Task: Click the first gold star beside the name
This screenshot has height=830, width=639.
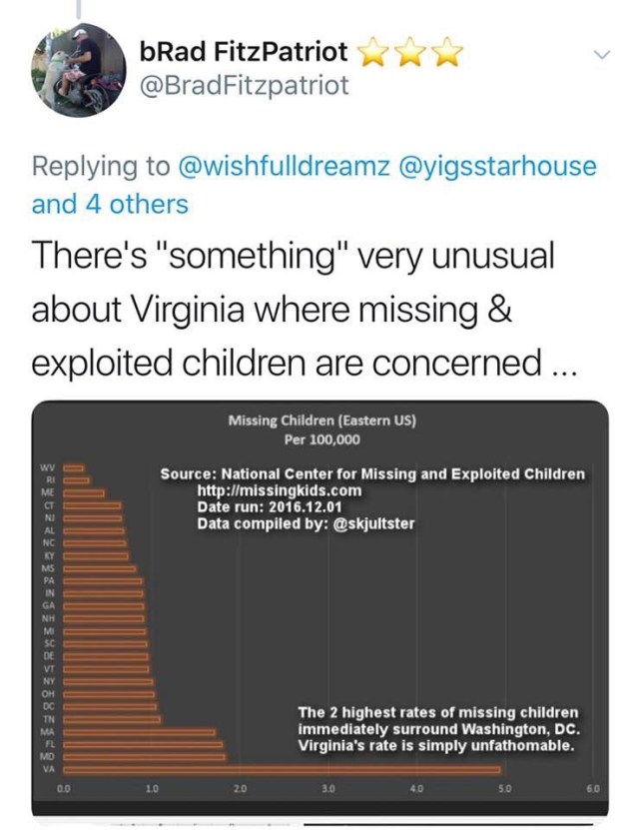Action: [x=371, y=51]
